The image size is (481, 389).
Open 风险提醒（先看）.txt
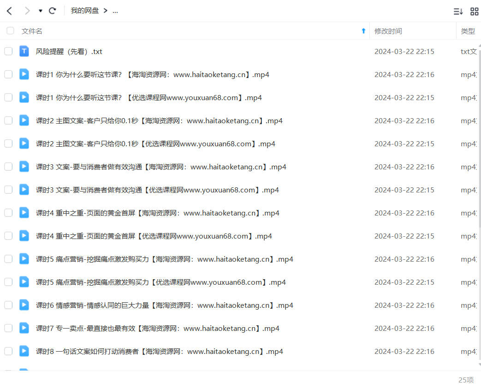coord(69,52)
